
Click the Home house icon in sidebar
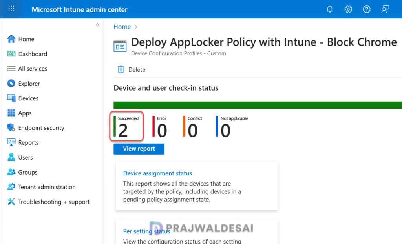click(11, 39)
